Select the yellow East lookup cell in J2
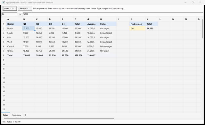The width and height of the screenshot is (205, 125). coord(137,29)
